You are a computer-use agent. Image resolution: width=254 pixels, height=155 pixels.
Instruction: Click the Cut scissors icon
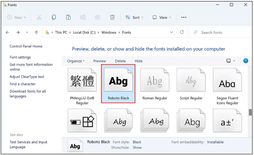(39, 17)
